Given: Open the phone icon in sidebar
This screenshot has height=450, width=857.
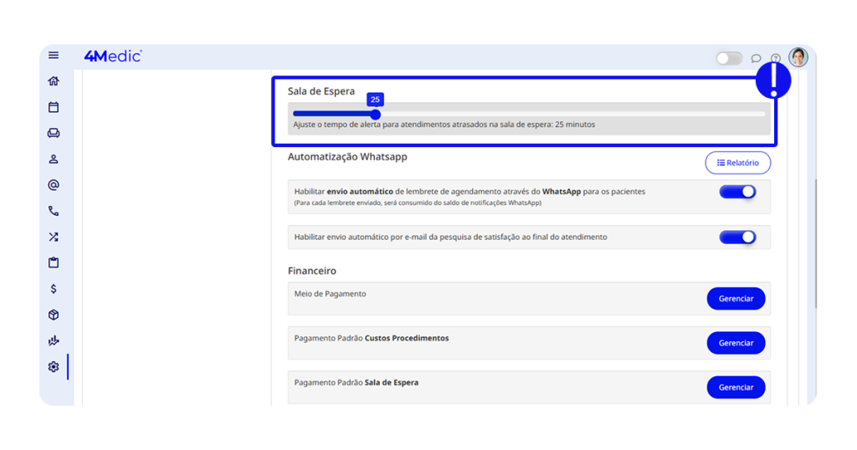Looking at the screenshot, I should pyautogui.click(x=54, y=211).
